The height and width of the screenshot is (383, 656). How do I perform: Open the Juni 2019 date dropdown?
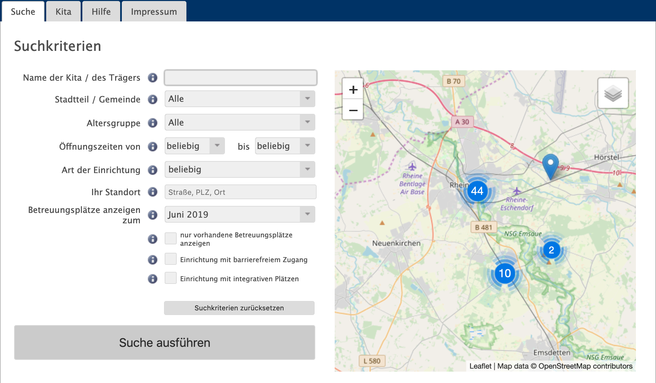click(240, 214)
